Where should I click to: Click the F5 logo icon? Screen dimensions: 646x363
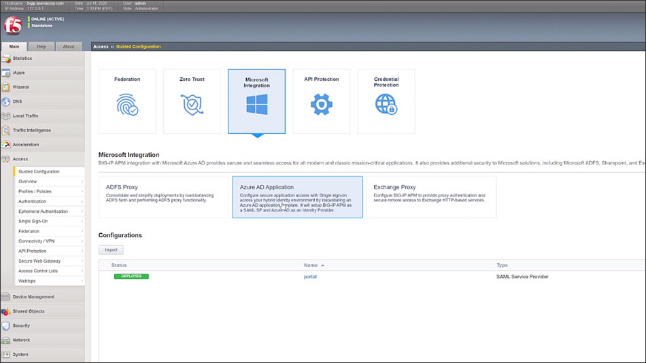pos(13,26)
